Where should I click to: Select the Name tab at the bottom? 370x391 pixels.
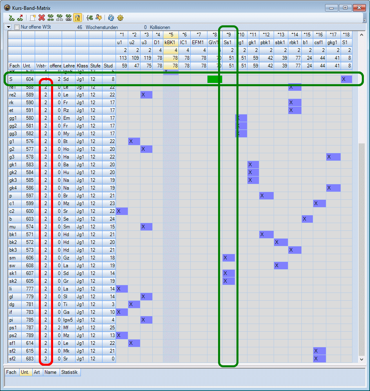point(51,372)
